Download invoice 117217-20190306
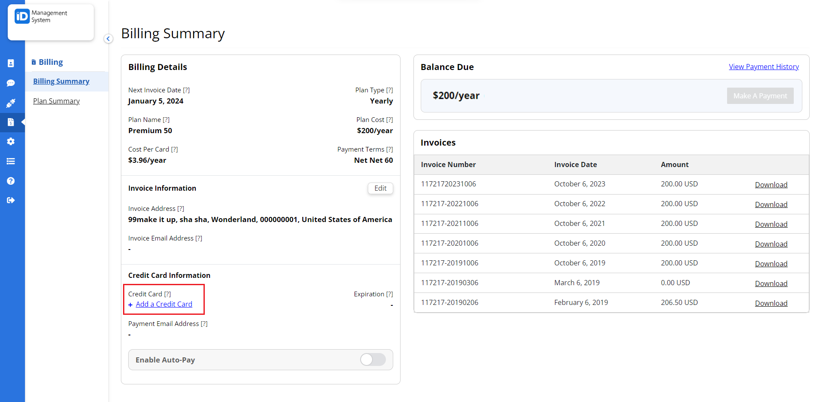The image size is (820, 402). click(x=771, y=283)
